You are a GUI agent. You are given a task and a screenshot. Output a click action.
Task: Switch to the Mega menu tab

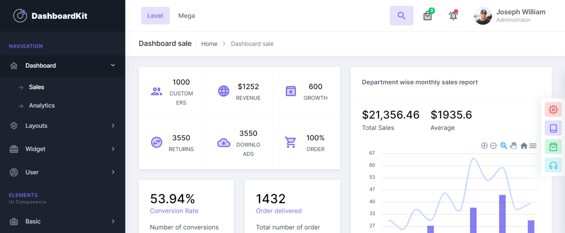pos(186,15)
